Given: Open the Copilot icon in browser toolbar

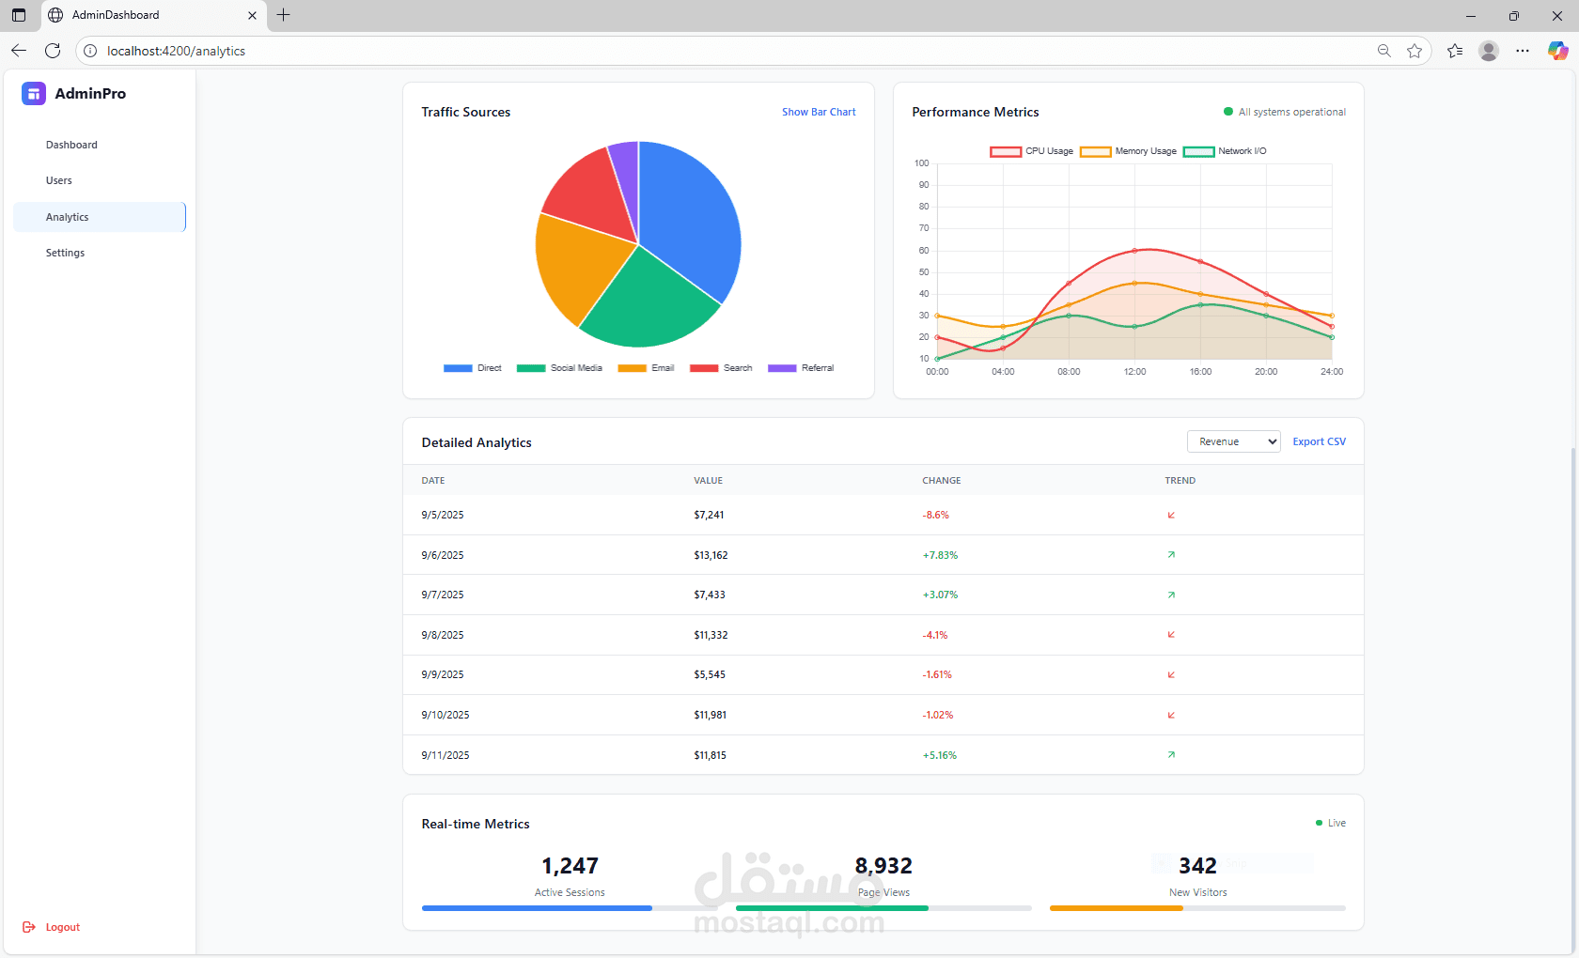Looking at the screenshot, I should 1557,51.
